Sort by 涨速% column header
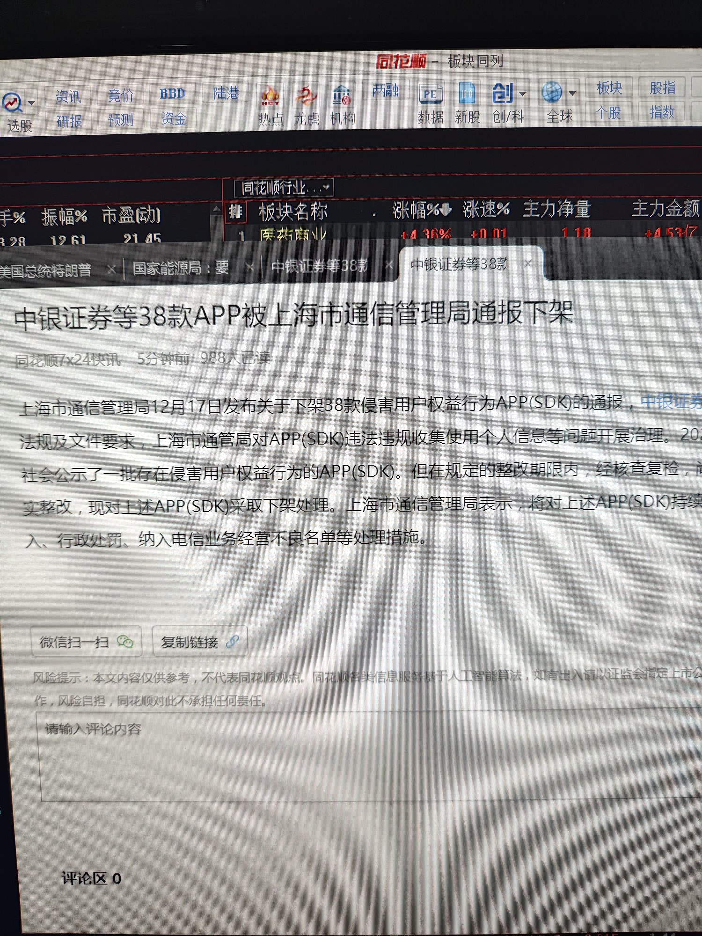This screenshot has width=702, height=936. (486, 209)
